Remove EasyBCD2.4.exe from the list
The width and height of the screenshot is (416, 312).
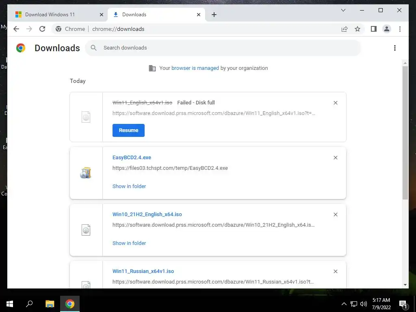coord(335,158)
